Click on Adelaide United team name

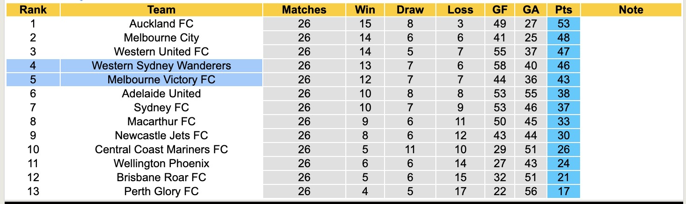click(161, 94)
